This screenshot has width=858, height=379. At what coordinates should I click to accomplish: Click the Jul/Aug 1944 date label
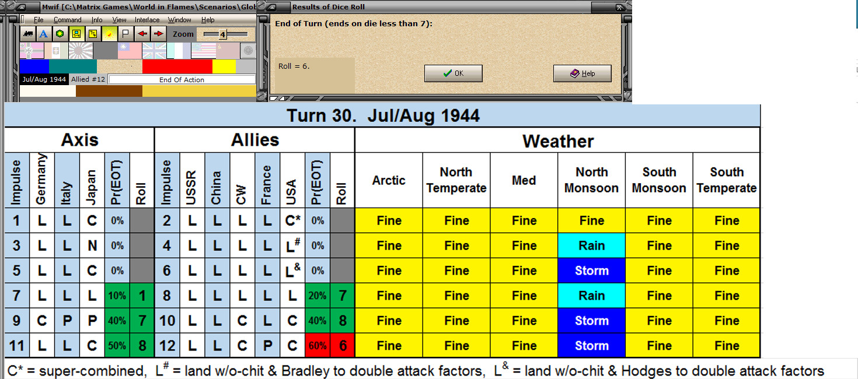click(x=44, y=79)
